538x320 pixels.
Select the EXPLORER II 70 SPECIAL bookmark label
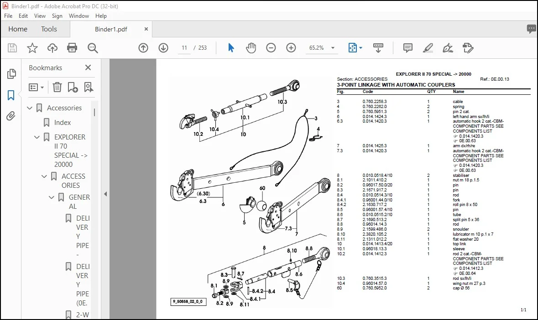click(x=71, y=151)
